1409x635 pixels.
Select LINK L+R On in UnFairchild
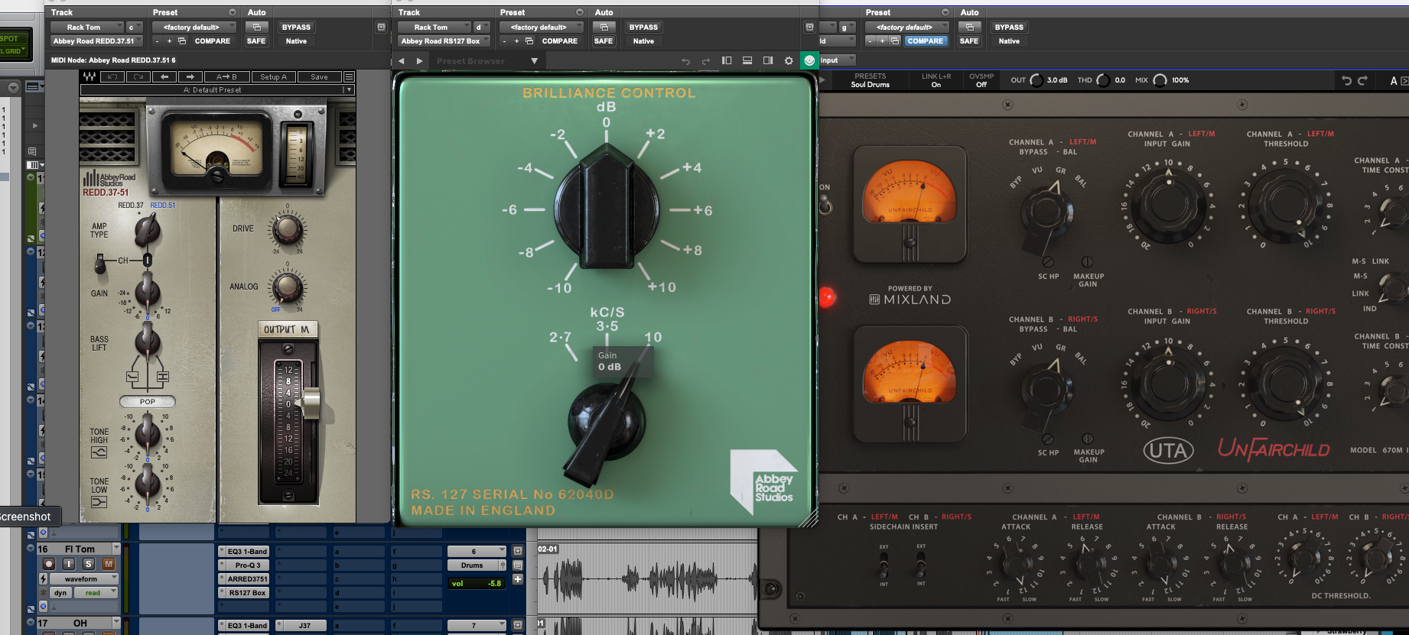point(936,80)
